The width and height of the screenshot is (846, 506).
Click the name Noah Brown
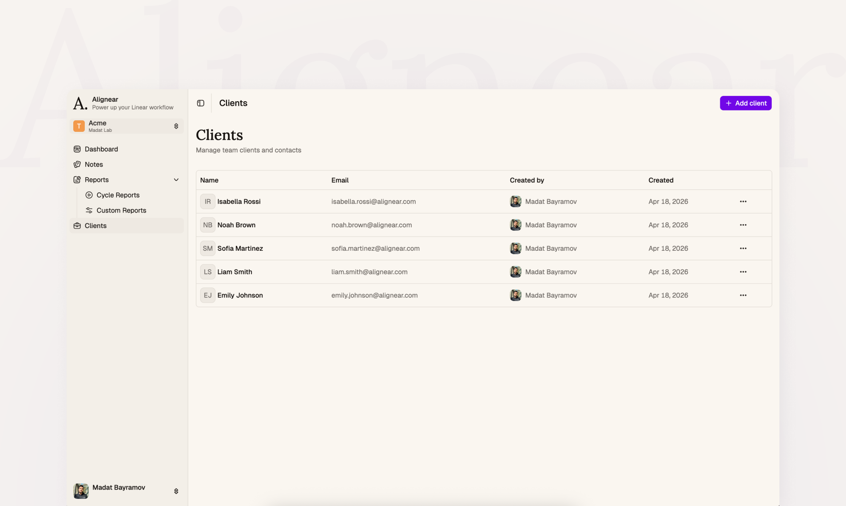point(236,225)
